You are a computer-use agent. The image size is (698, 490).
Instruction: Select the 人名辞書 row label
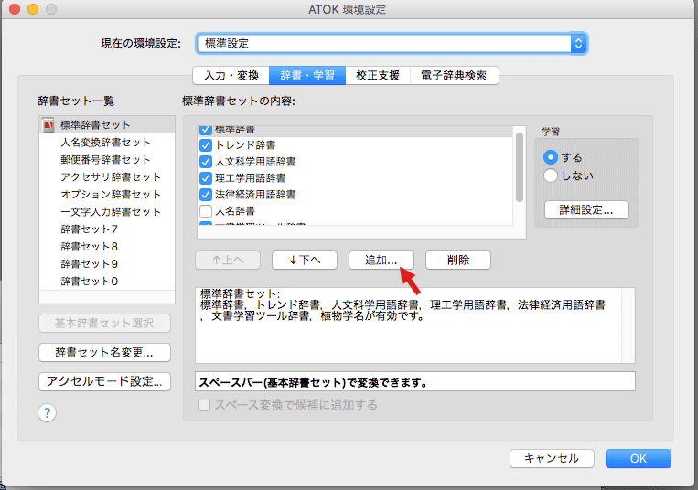tap(235, 211)
